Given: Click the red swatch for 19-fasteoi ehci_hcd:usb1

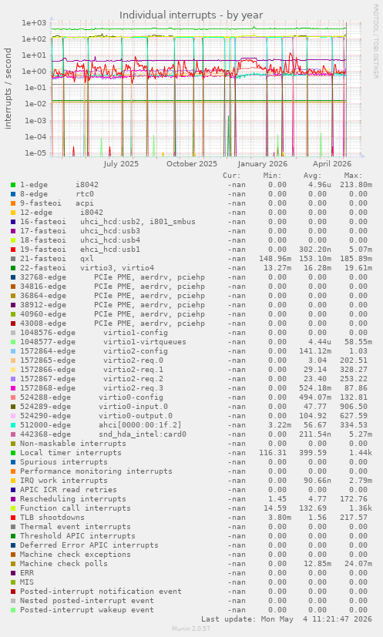Looking at the screenshot, I should (x=13, y=250).
